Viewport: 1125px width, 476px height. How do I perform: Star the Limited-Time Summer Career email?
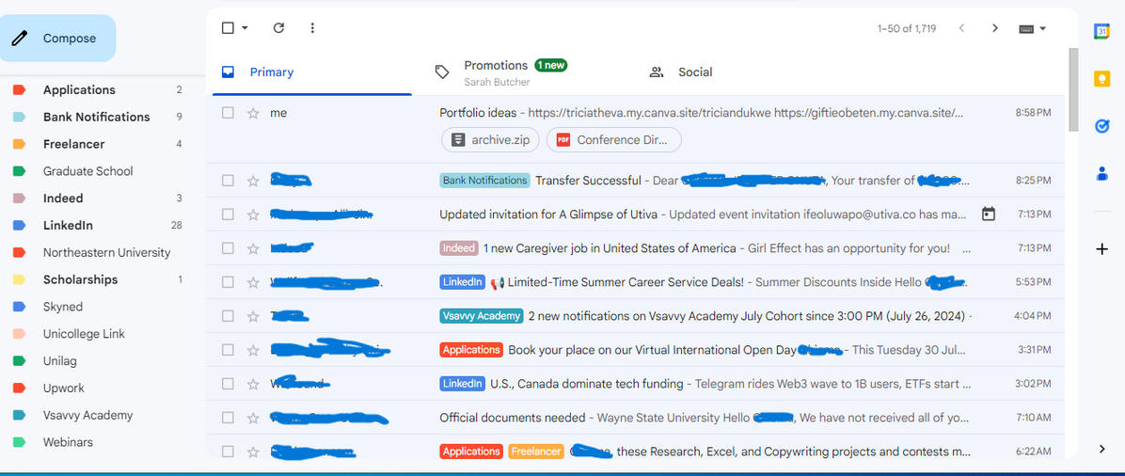252,282
